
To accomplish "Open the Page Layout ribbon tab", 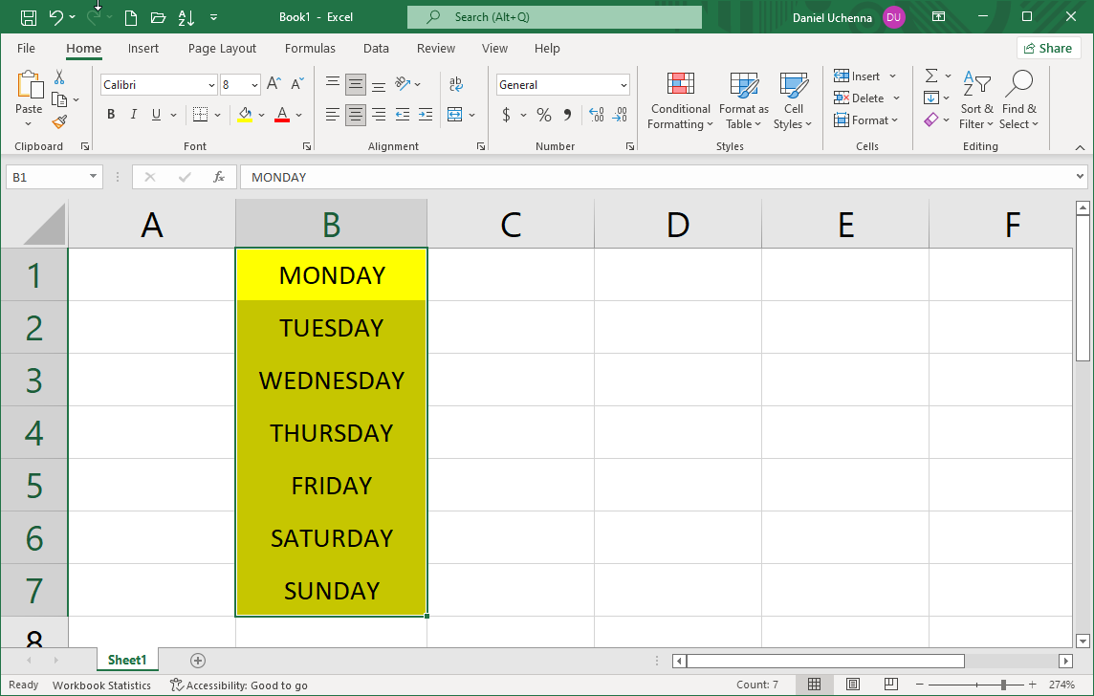I will pos(222,49).
